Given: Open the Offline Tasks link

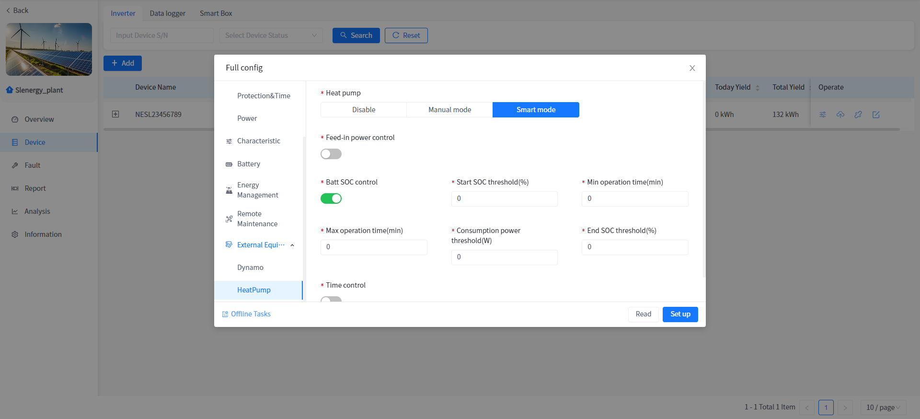Looking at the screenshot, I should (250, 314).
